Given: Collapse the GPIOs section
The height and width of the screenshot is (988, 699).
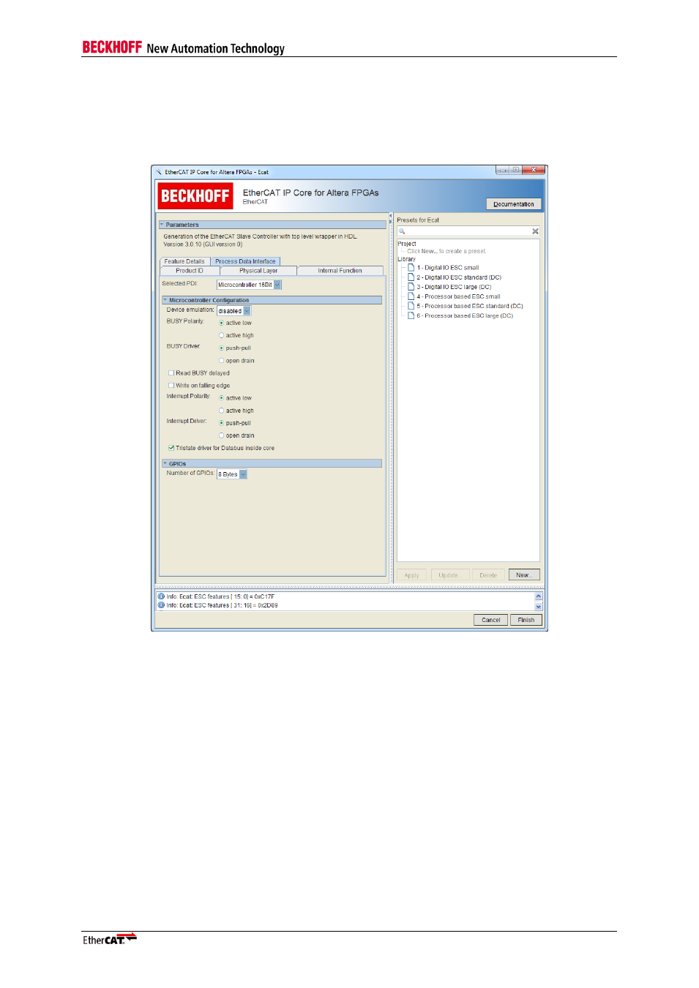Looking at the screenshot, I should 165,464.
